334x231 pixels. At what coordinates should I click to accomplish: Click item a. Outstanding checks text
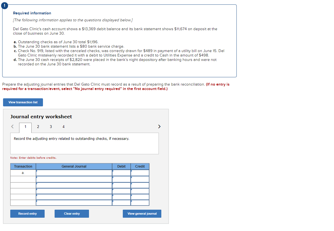56,42
